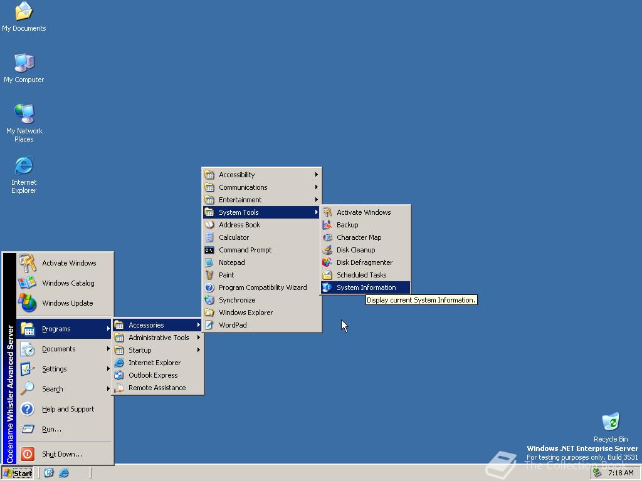Click the Start button
This screenshot has height=481, width=642.
click(18, 473)
